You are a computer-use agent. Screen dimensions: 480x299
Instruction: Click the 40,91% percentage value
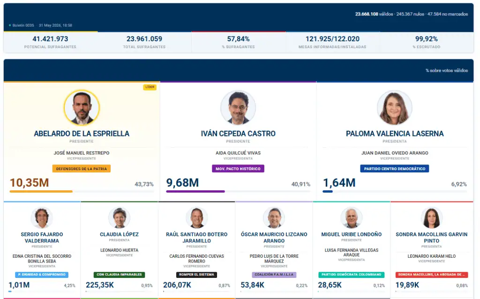301,184
